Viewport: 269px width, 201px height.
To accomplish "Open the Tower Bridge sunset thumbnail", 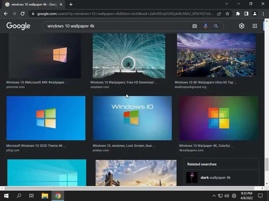I will (x=136, y=173).
